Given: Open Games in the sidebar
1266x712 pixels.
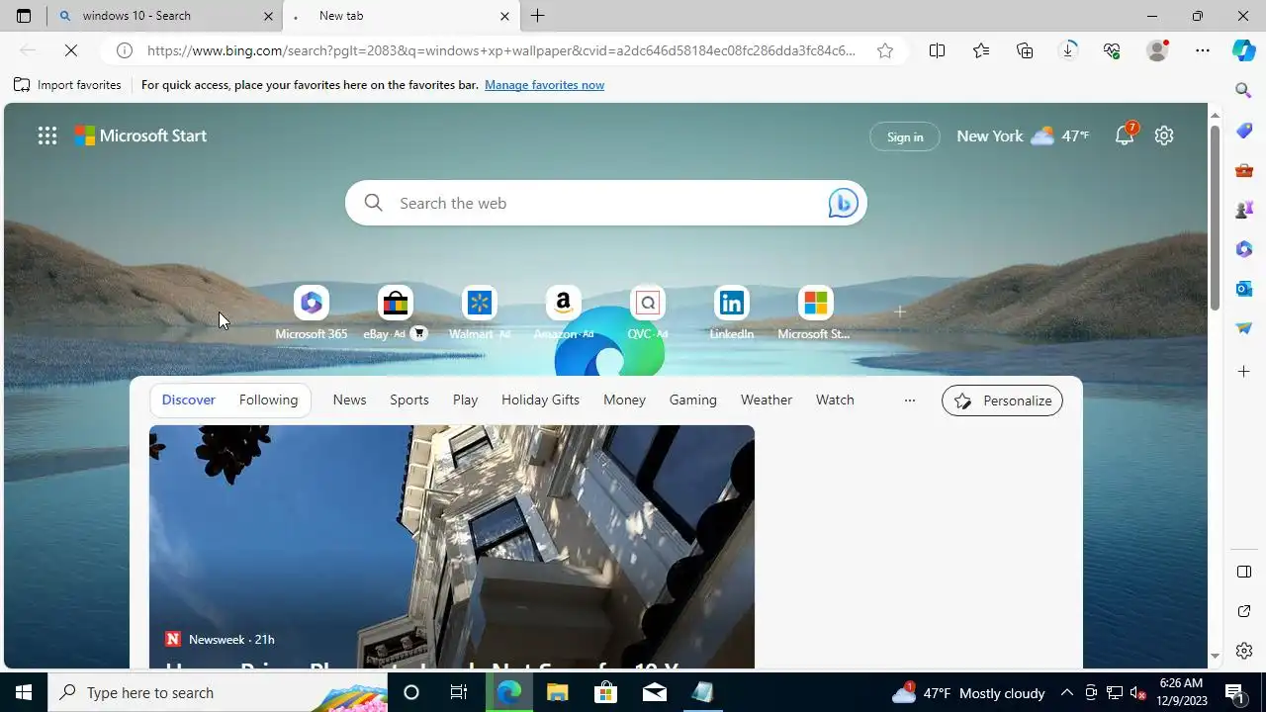Looking at the screenshot, I should pos(1244,210).
